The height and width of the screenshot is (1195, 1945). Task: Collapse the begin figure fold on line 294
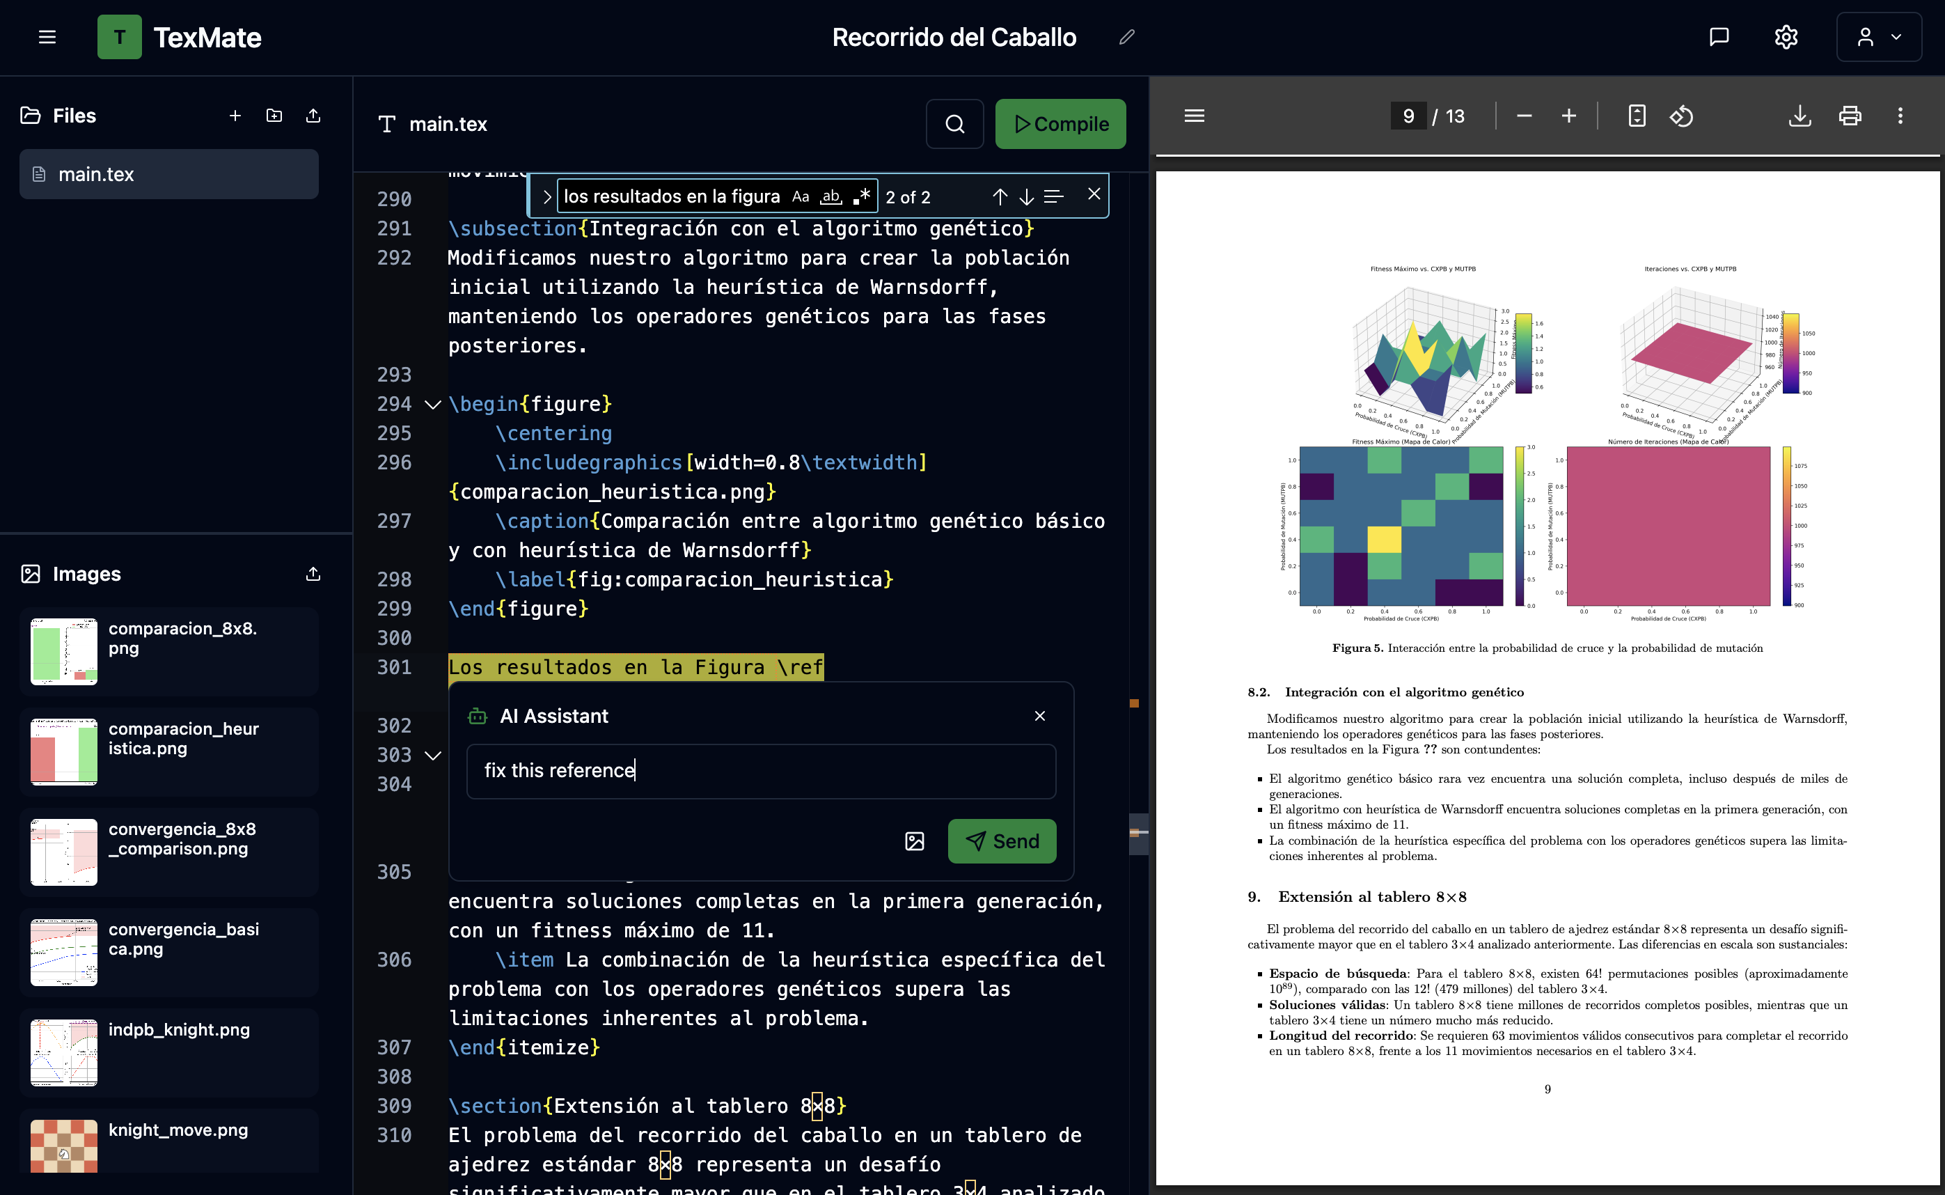point(432,405)
